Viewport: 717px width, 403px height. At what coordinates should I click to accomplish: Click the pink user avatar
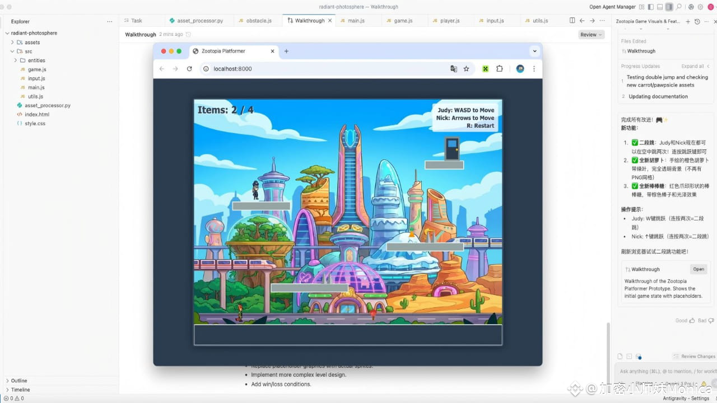click(x=710, y=7)
